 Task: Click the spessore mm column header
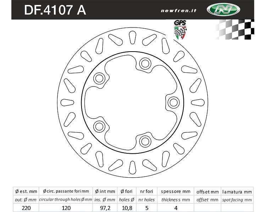[176, 192]
